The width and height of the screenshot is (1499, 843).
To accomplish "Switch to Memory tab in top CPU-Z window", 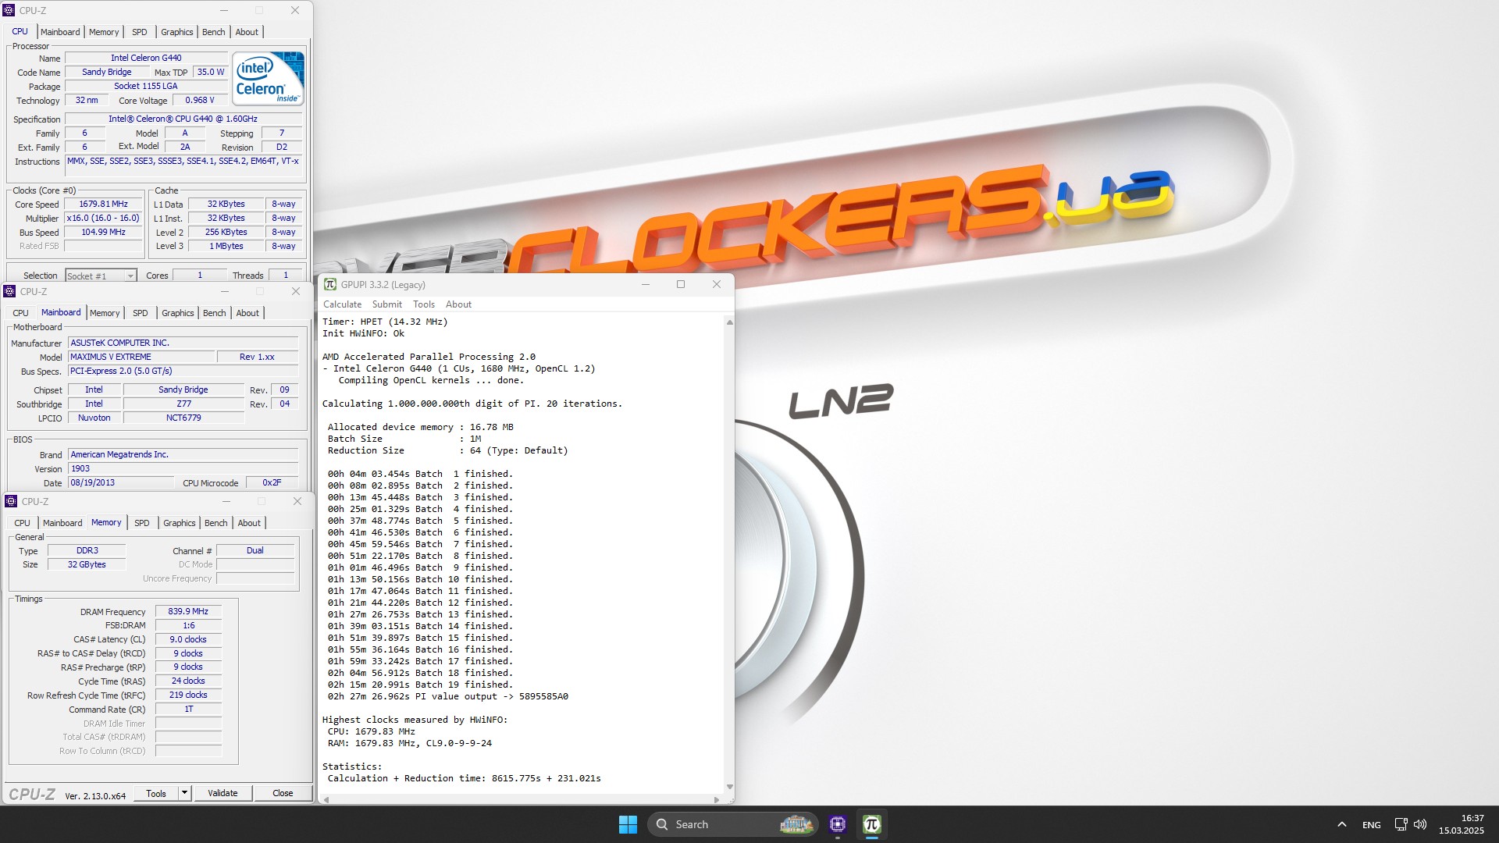I will tap(104, 32).
